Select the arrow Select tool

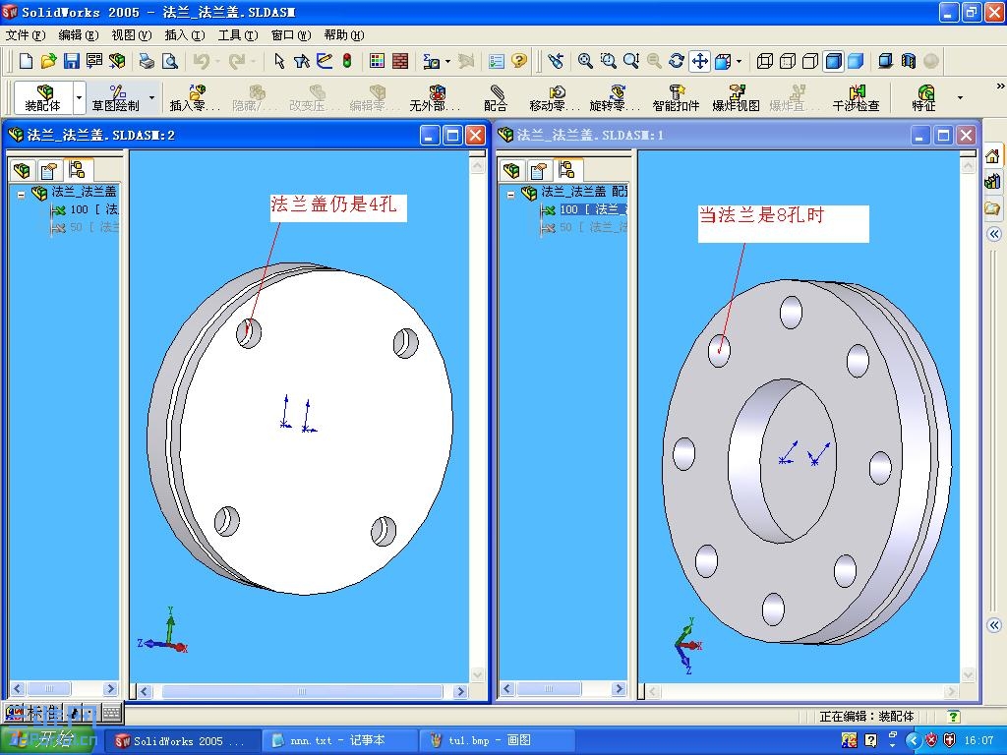(x=278, y=61)
